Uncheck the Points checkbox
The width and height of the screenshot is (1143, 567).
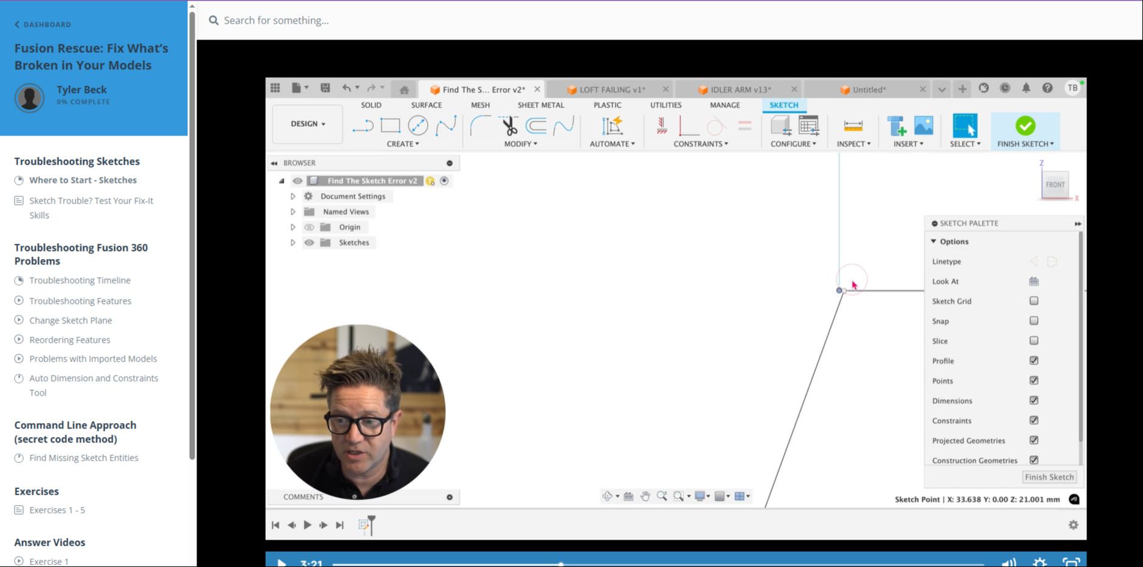coord(1034,380)
